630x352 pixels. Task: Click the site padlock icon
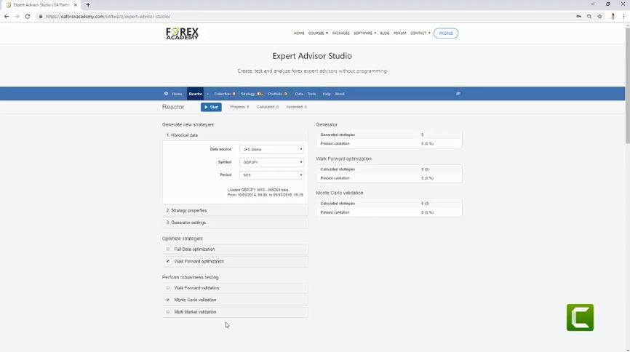point(41,17)
